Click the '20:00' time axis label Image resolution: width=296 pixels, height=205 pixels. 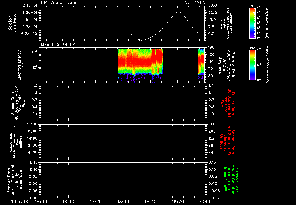pos(206,202)
